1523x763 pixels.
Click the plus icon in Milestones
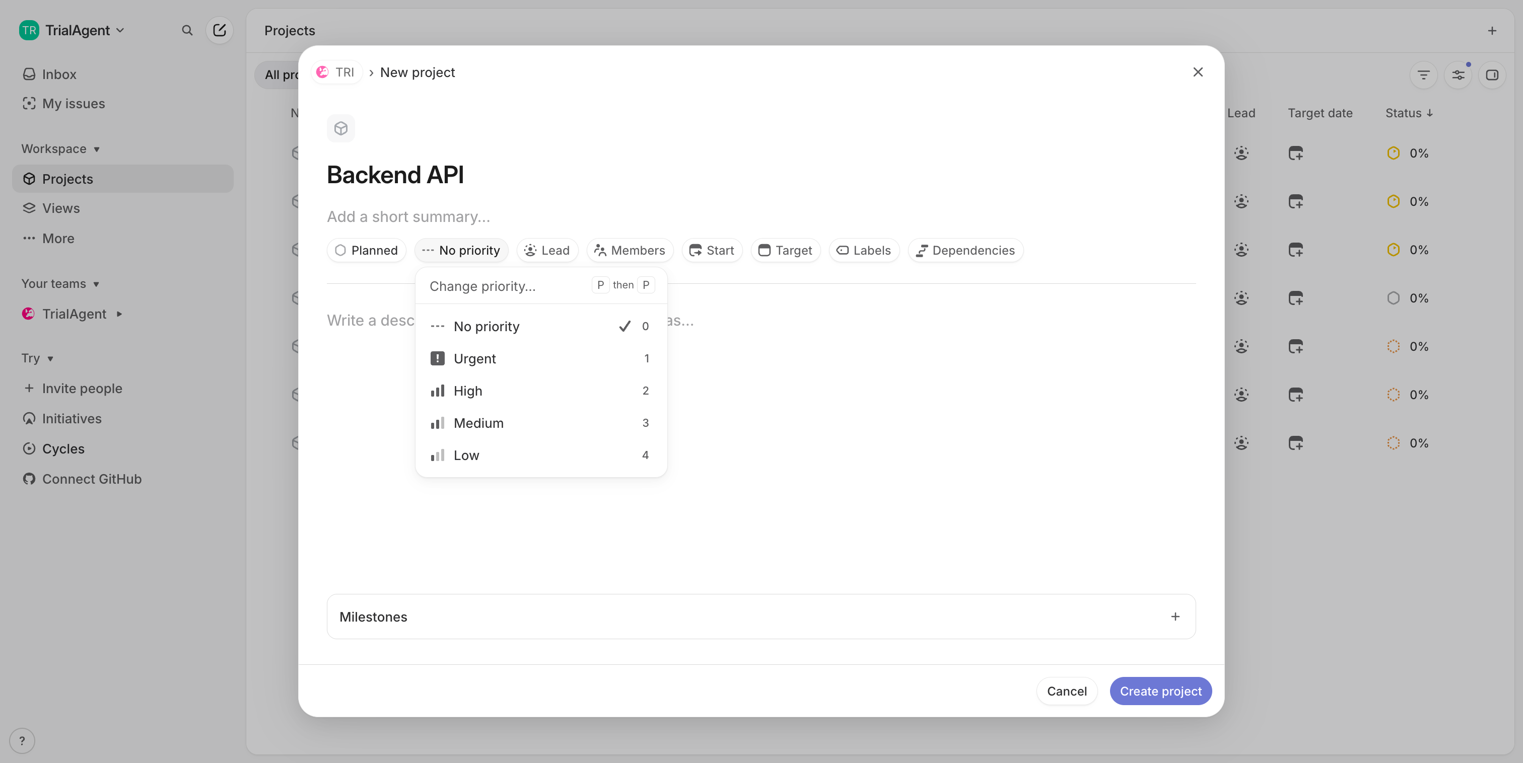coord(1175,617)
